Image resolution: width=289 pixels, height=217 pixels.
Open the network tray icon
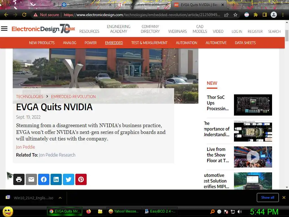[x=233, y=212]
